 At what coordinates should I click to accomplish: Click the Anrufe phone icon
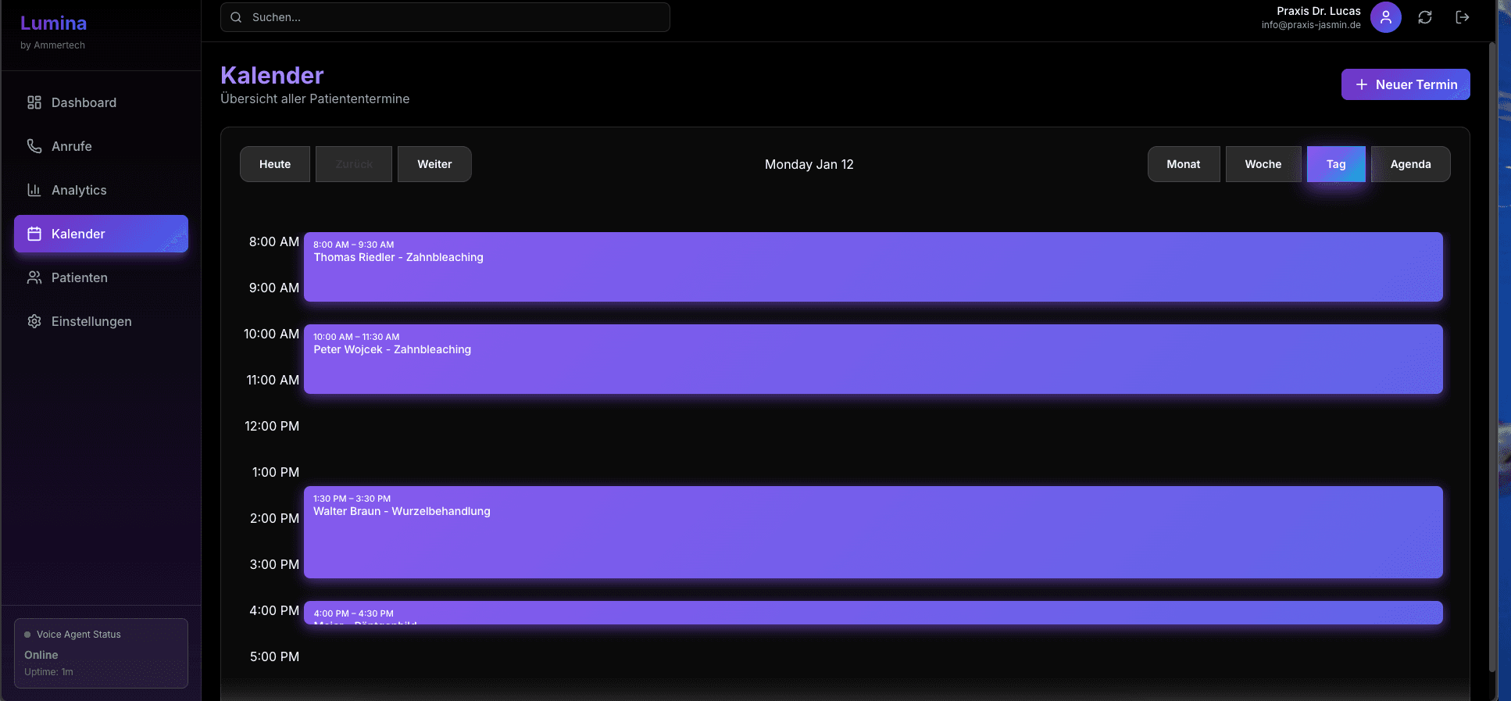pos(34,146)
